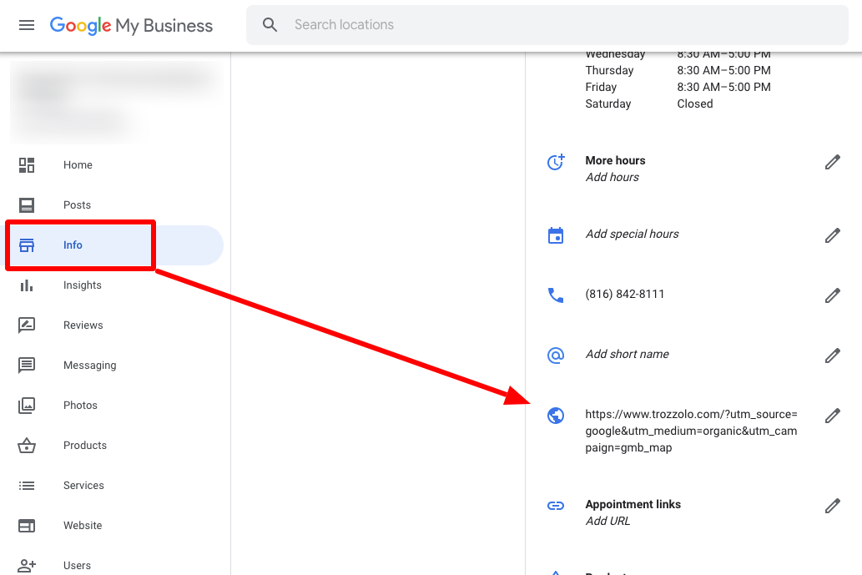Screen dimensions: 862x575
Task: Open the Reviews sidebar item
Action: click(83, 325)
